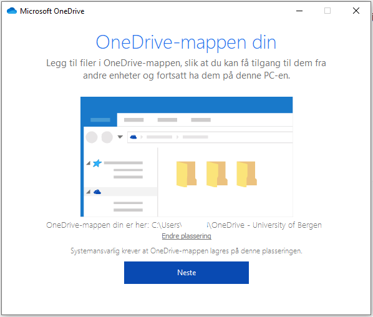Click the blue star favorites icon

tap(97, 163)
